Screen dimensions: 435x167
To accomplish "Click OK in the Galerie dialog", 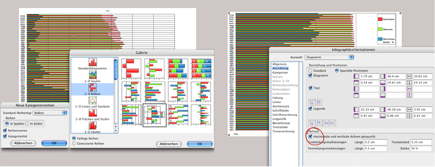I will pos(200,144).
